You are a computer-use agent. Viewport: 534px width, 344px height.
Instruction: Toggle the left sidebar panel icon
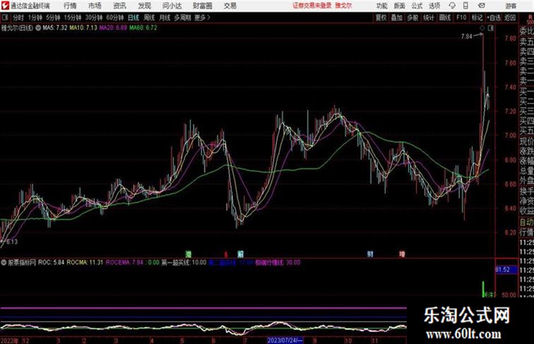5,17
